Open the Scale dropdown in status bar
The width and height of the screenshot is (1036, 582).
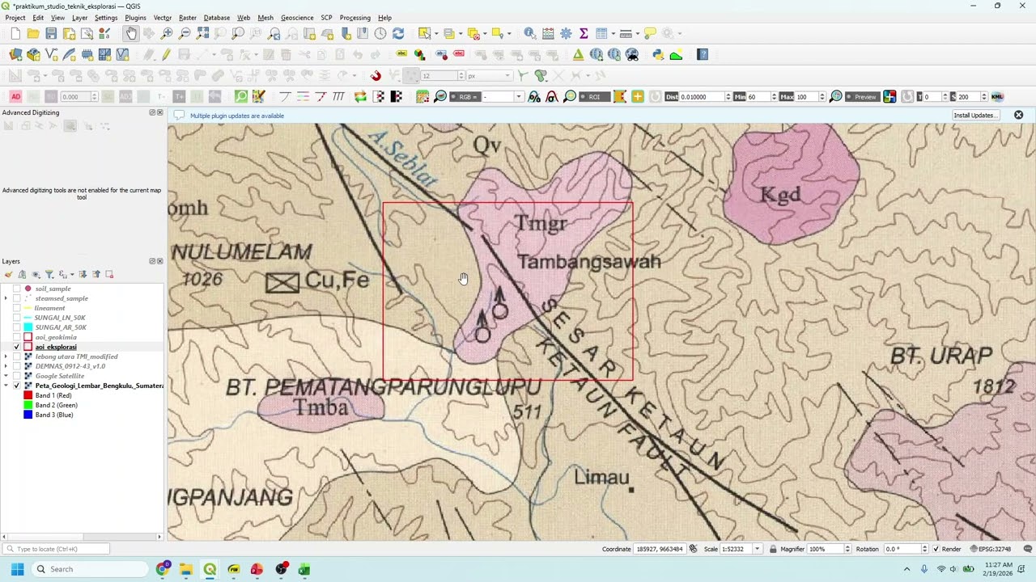point(757,549)
